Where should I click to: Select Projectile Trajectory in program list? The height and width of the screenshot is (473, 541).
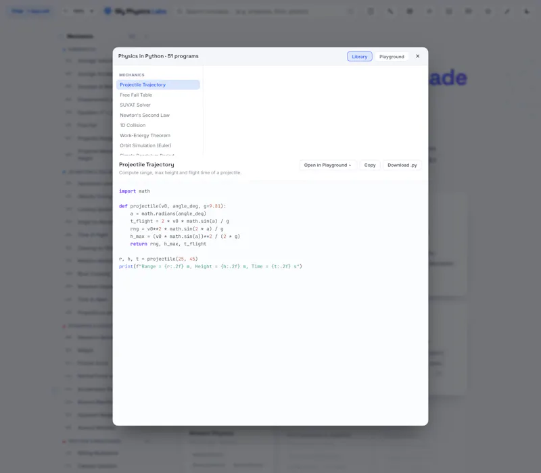158,85
